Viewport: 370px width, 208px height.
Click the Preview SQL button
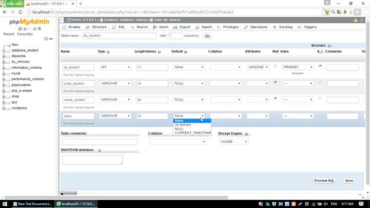324,181
